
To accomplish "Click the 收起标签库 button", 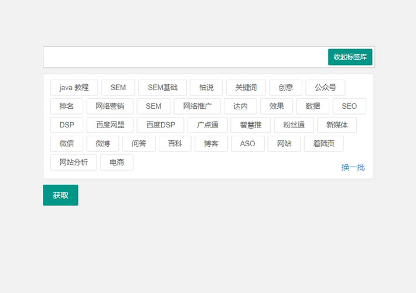I will click(350, 57).
